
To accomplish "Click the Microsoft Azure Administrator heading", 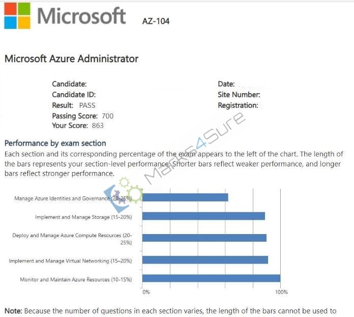I will pyautogui.click(x=71, y=59).
